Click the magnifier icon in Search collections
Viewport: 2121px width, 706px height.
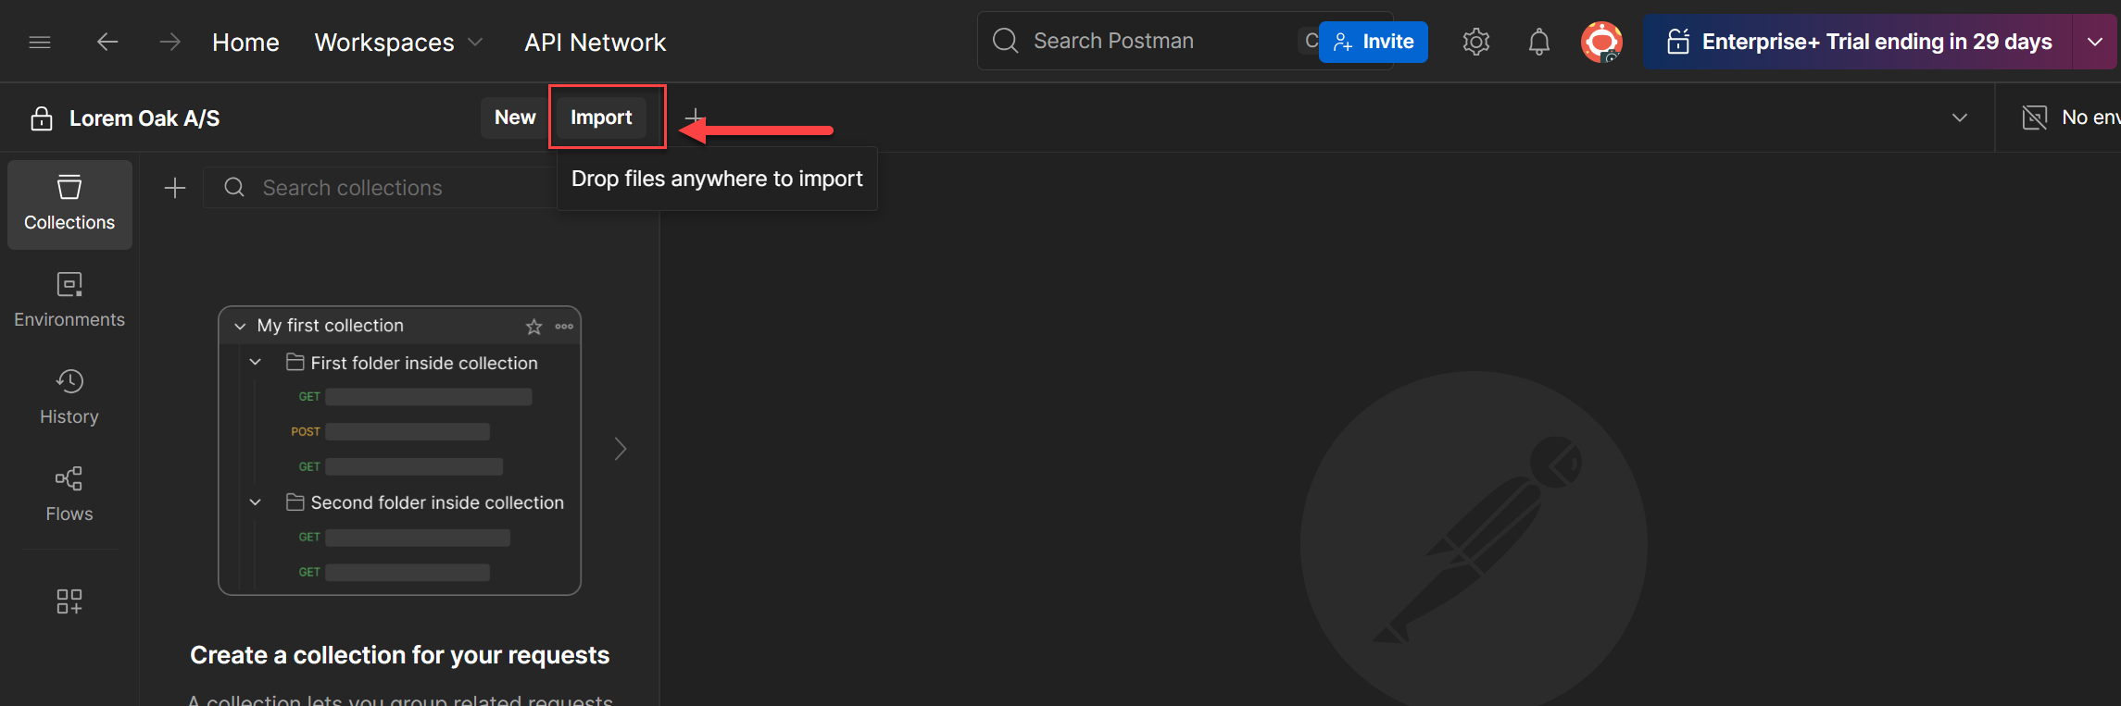pyautogui.click(x=234, y=188)
